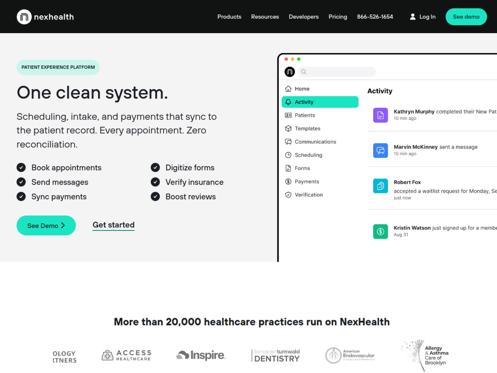The image size is (497, 373).
Task: Select Templates in the app sidebar
Action: (320, 128)
